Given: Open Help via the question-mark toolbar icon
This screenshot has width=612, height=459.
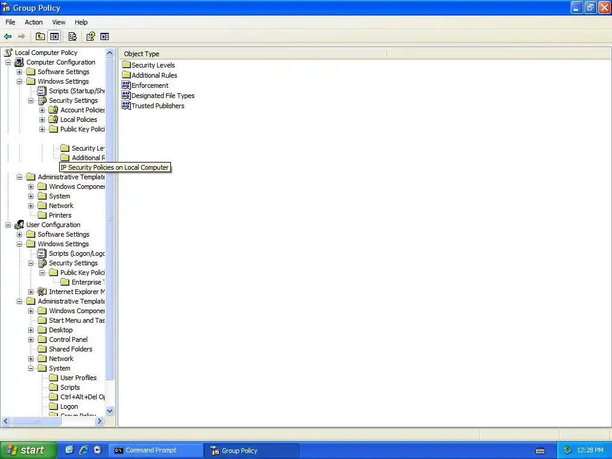Looking at the screenshot, I should click(x=91, y=36).
